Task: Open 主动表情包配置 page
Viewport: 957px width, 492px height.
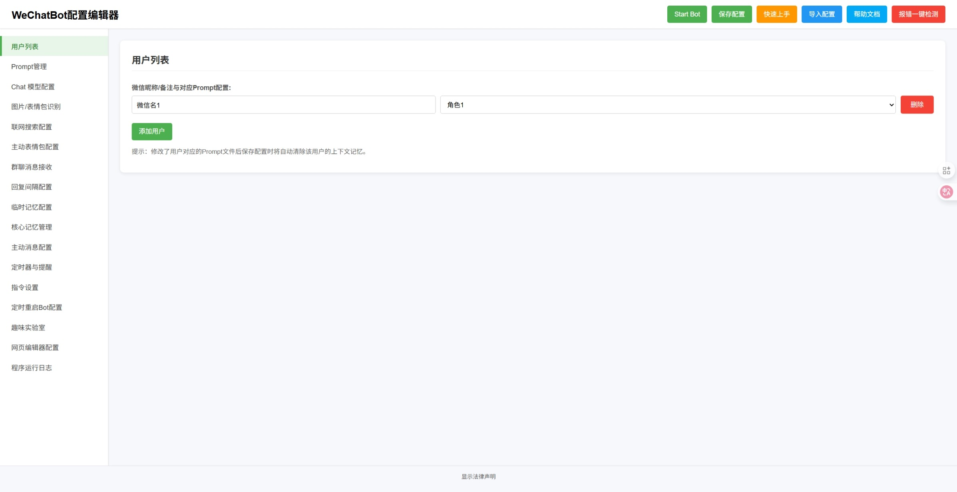Action: click(54, 147)
